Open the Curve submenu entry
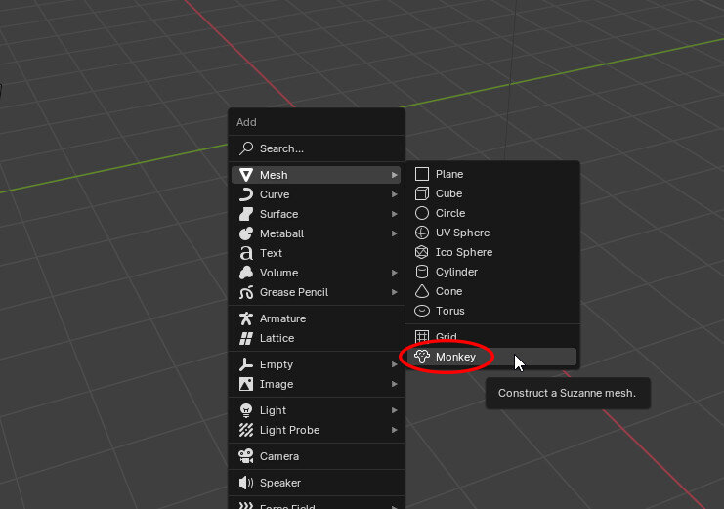 [x=317, y=194]
